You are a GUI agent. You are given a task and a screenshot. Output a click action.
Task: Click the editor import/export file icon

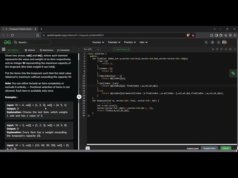[x=222, y=49]
